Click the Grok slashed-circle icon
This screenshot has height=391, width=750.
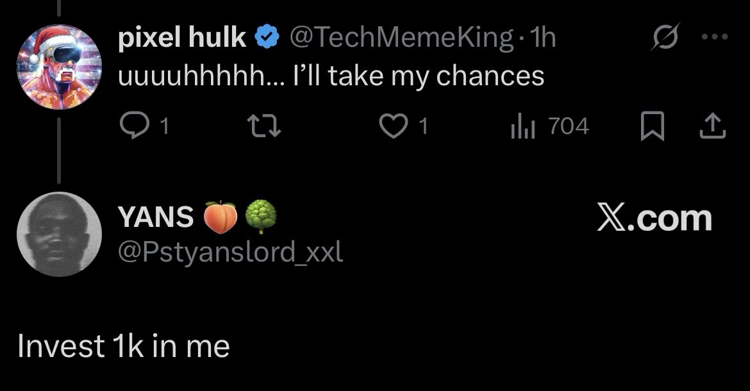663,38
